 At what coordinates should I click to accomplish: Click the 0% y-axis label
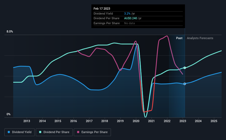point(9,114)
